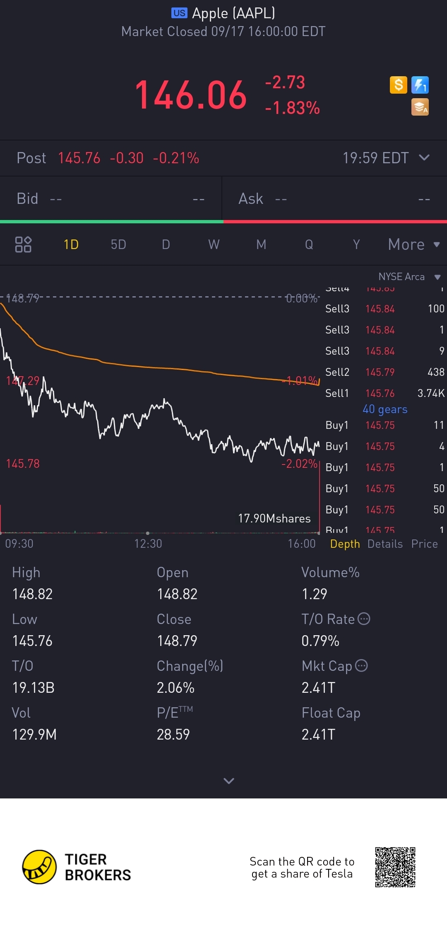This screenshot has height=936, width=447.
Task: Select the Buy1 row with volume 11
Action: (385, 425)
